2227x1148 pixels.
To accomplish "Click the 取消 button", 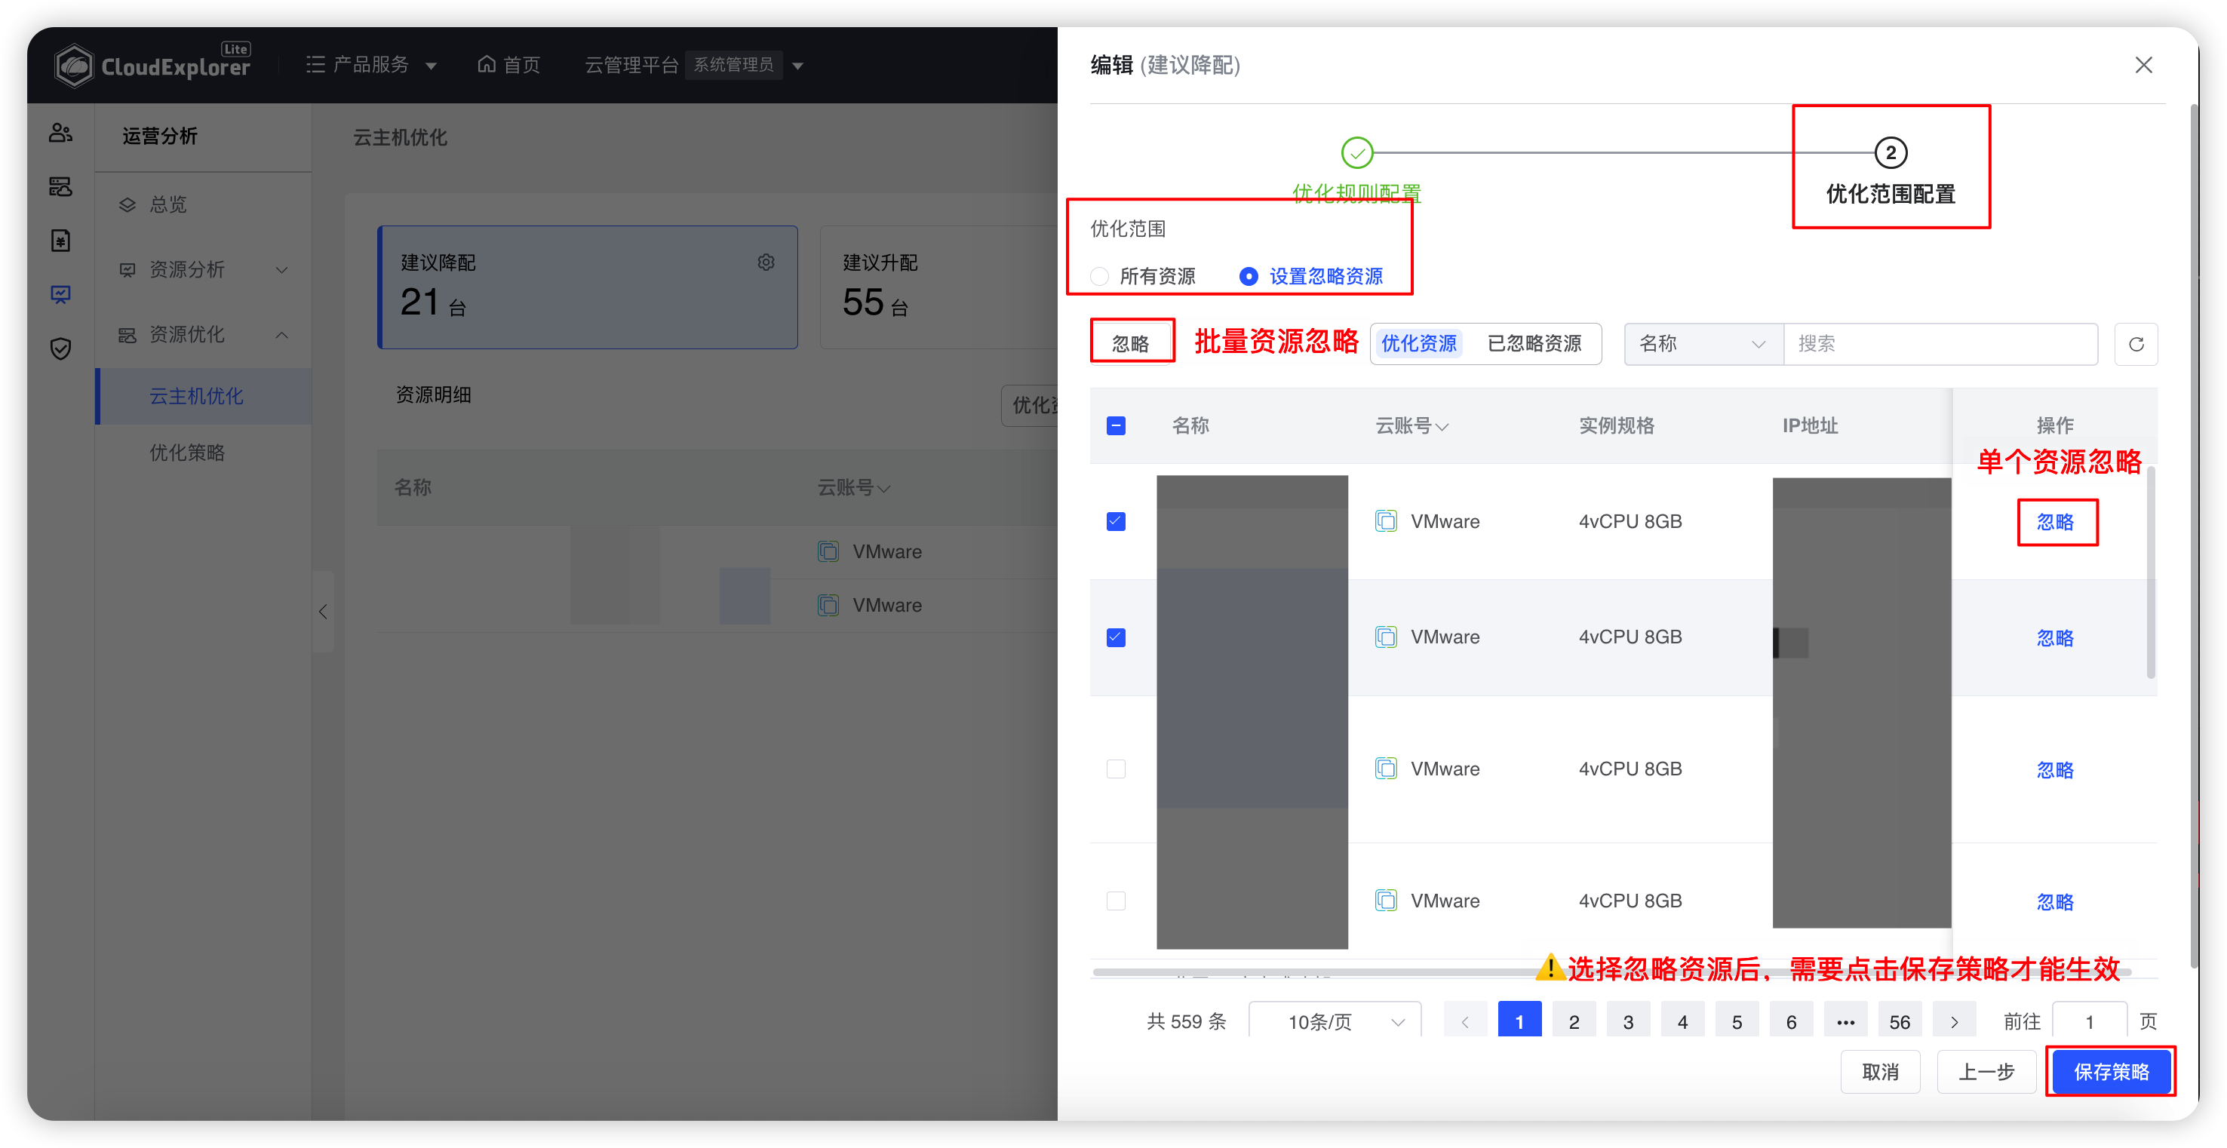I will [x=1880, y=1072].
